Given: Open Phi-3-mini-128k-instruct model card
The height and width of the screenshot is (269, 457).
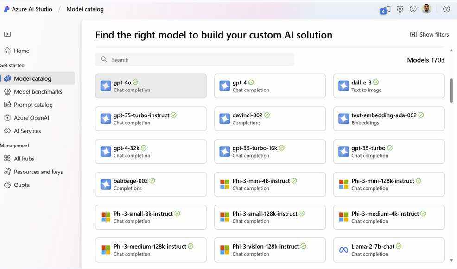Looking at the screenshot, I should click(389, 185).
